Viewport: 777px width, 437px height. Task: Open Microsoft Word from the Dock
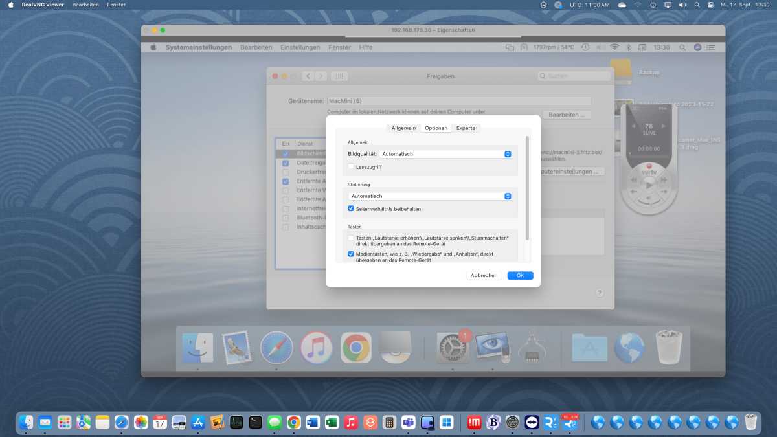coord(313,423)
